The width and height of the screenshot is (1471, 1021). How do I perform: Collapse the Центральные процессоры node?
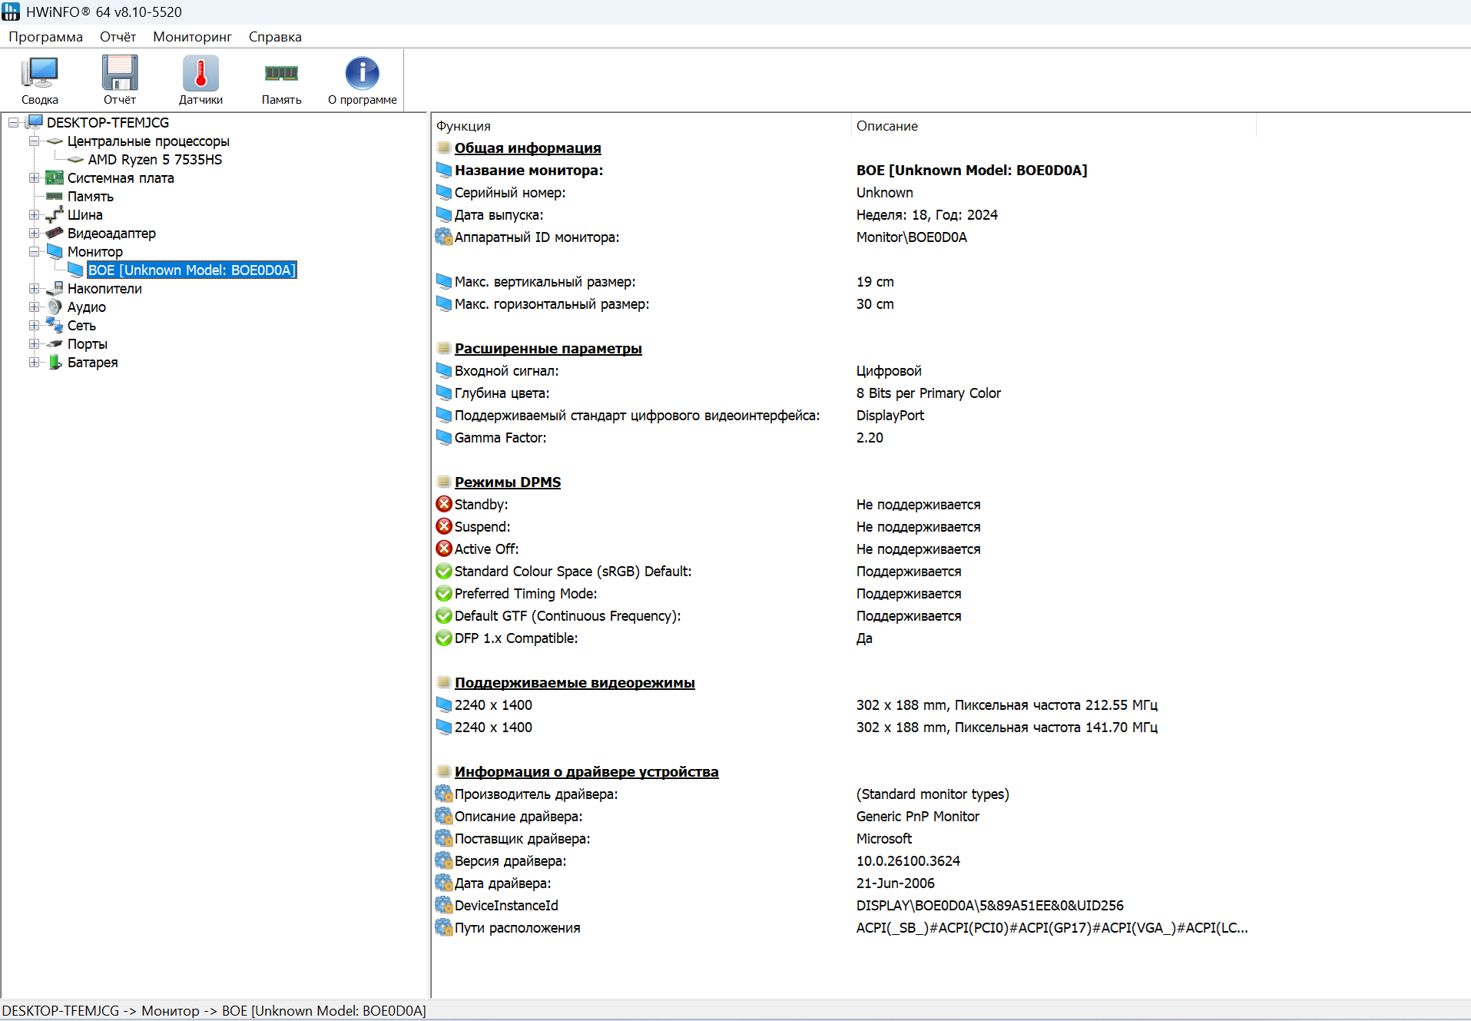pyautogui.click(x=34, y=141)
